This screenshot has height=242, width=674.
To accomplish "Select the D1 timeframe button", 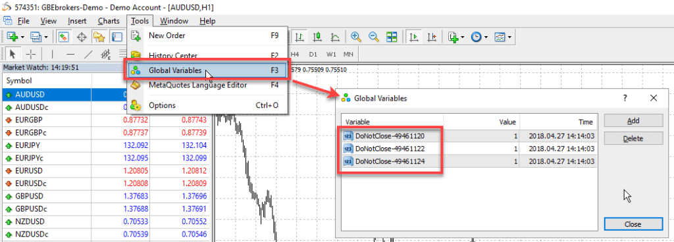I will pos(313,55).
